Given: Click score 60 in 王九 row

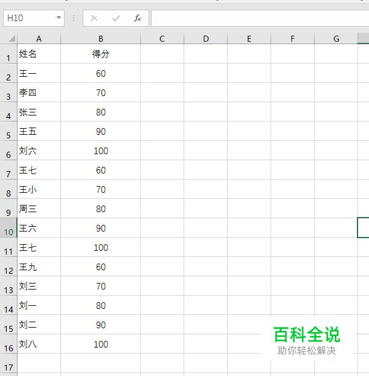Looking at the screenshot, I should pyautogui.click(x=101, y=267).
